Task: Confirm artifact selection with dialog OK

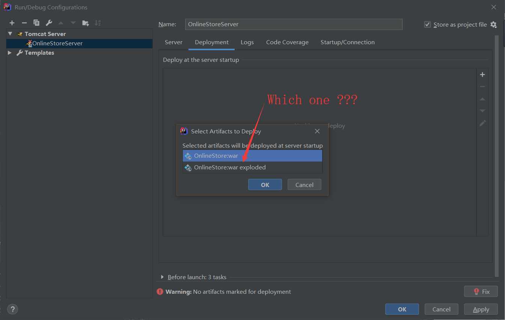Action: pyautogui.click(x=265, y=185)
